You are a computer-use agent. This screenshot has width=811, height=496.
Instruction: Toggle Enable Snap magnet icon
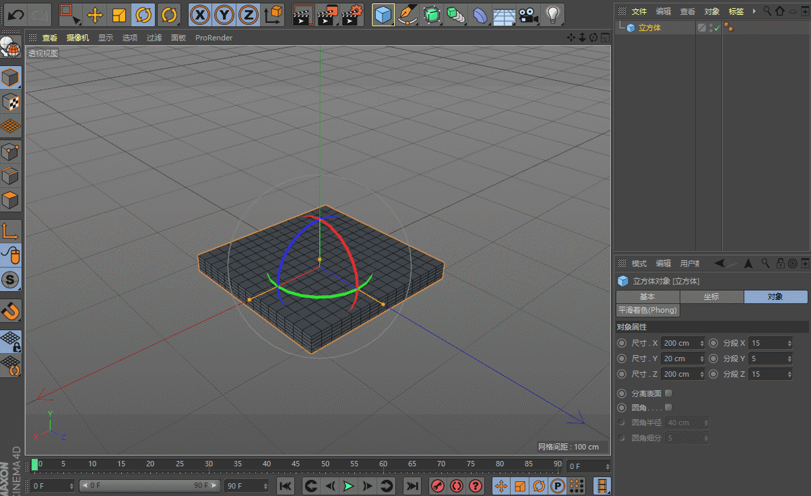click(11, 311)
